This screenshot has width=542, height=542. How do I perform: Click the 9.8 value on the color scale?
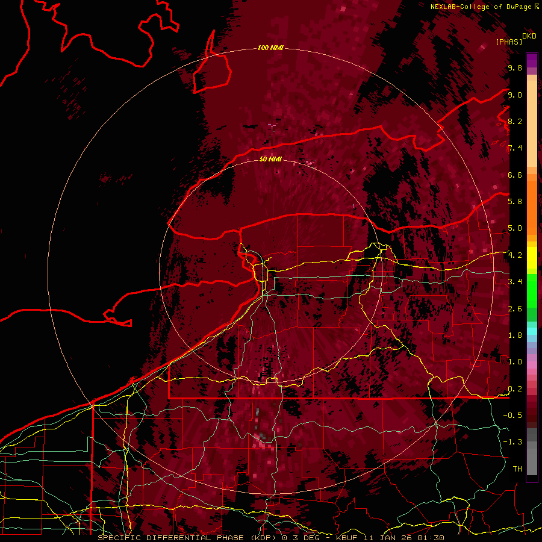point(515,68)
